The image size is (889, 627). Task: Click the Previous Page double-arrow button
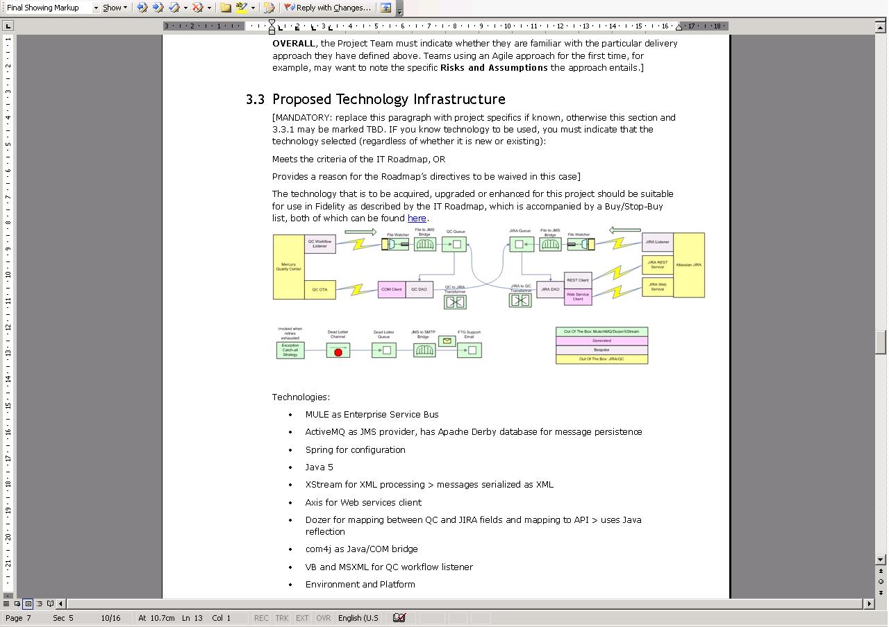point(881,572)
